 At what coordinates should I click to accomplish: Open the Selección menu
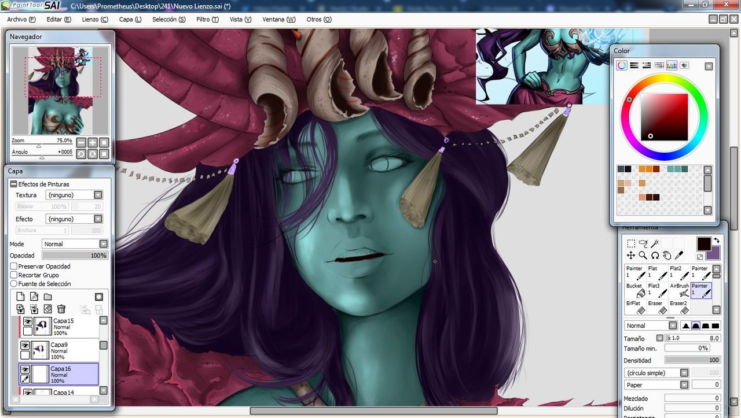(x=169, y=19)
